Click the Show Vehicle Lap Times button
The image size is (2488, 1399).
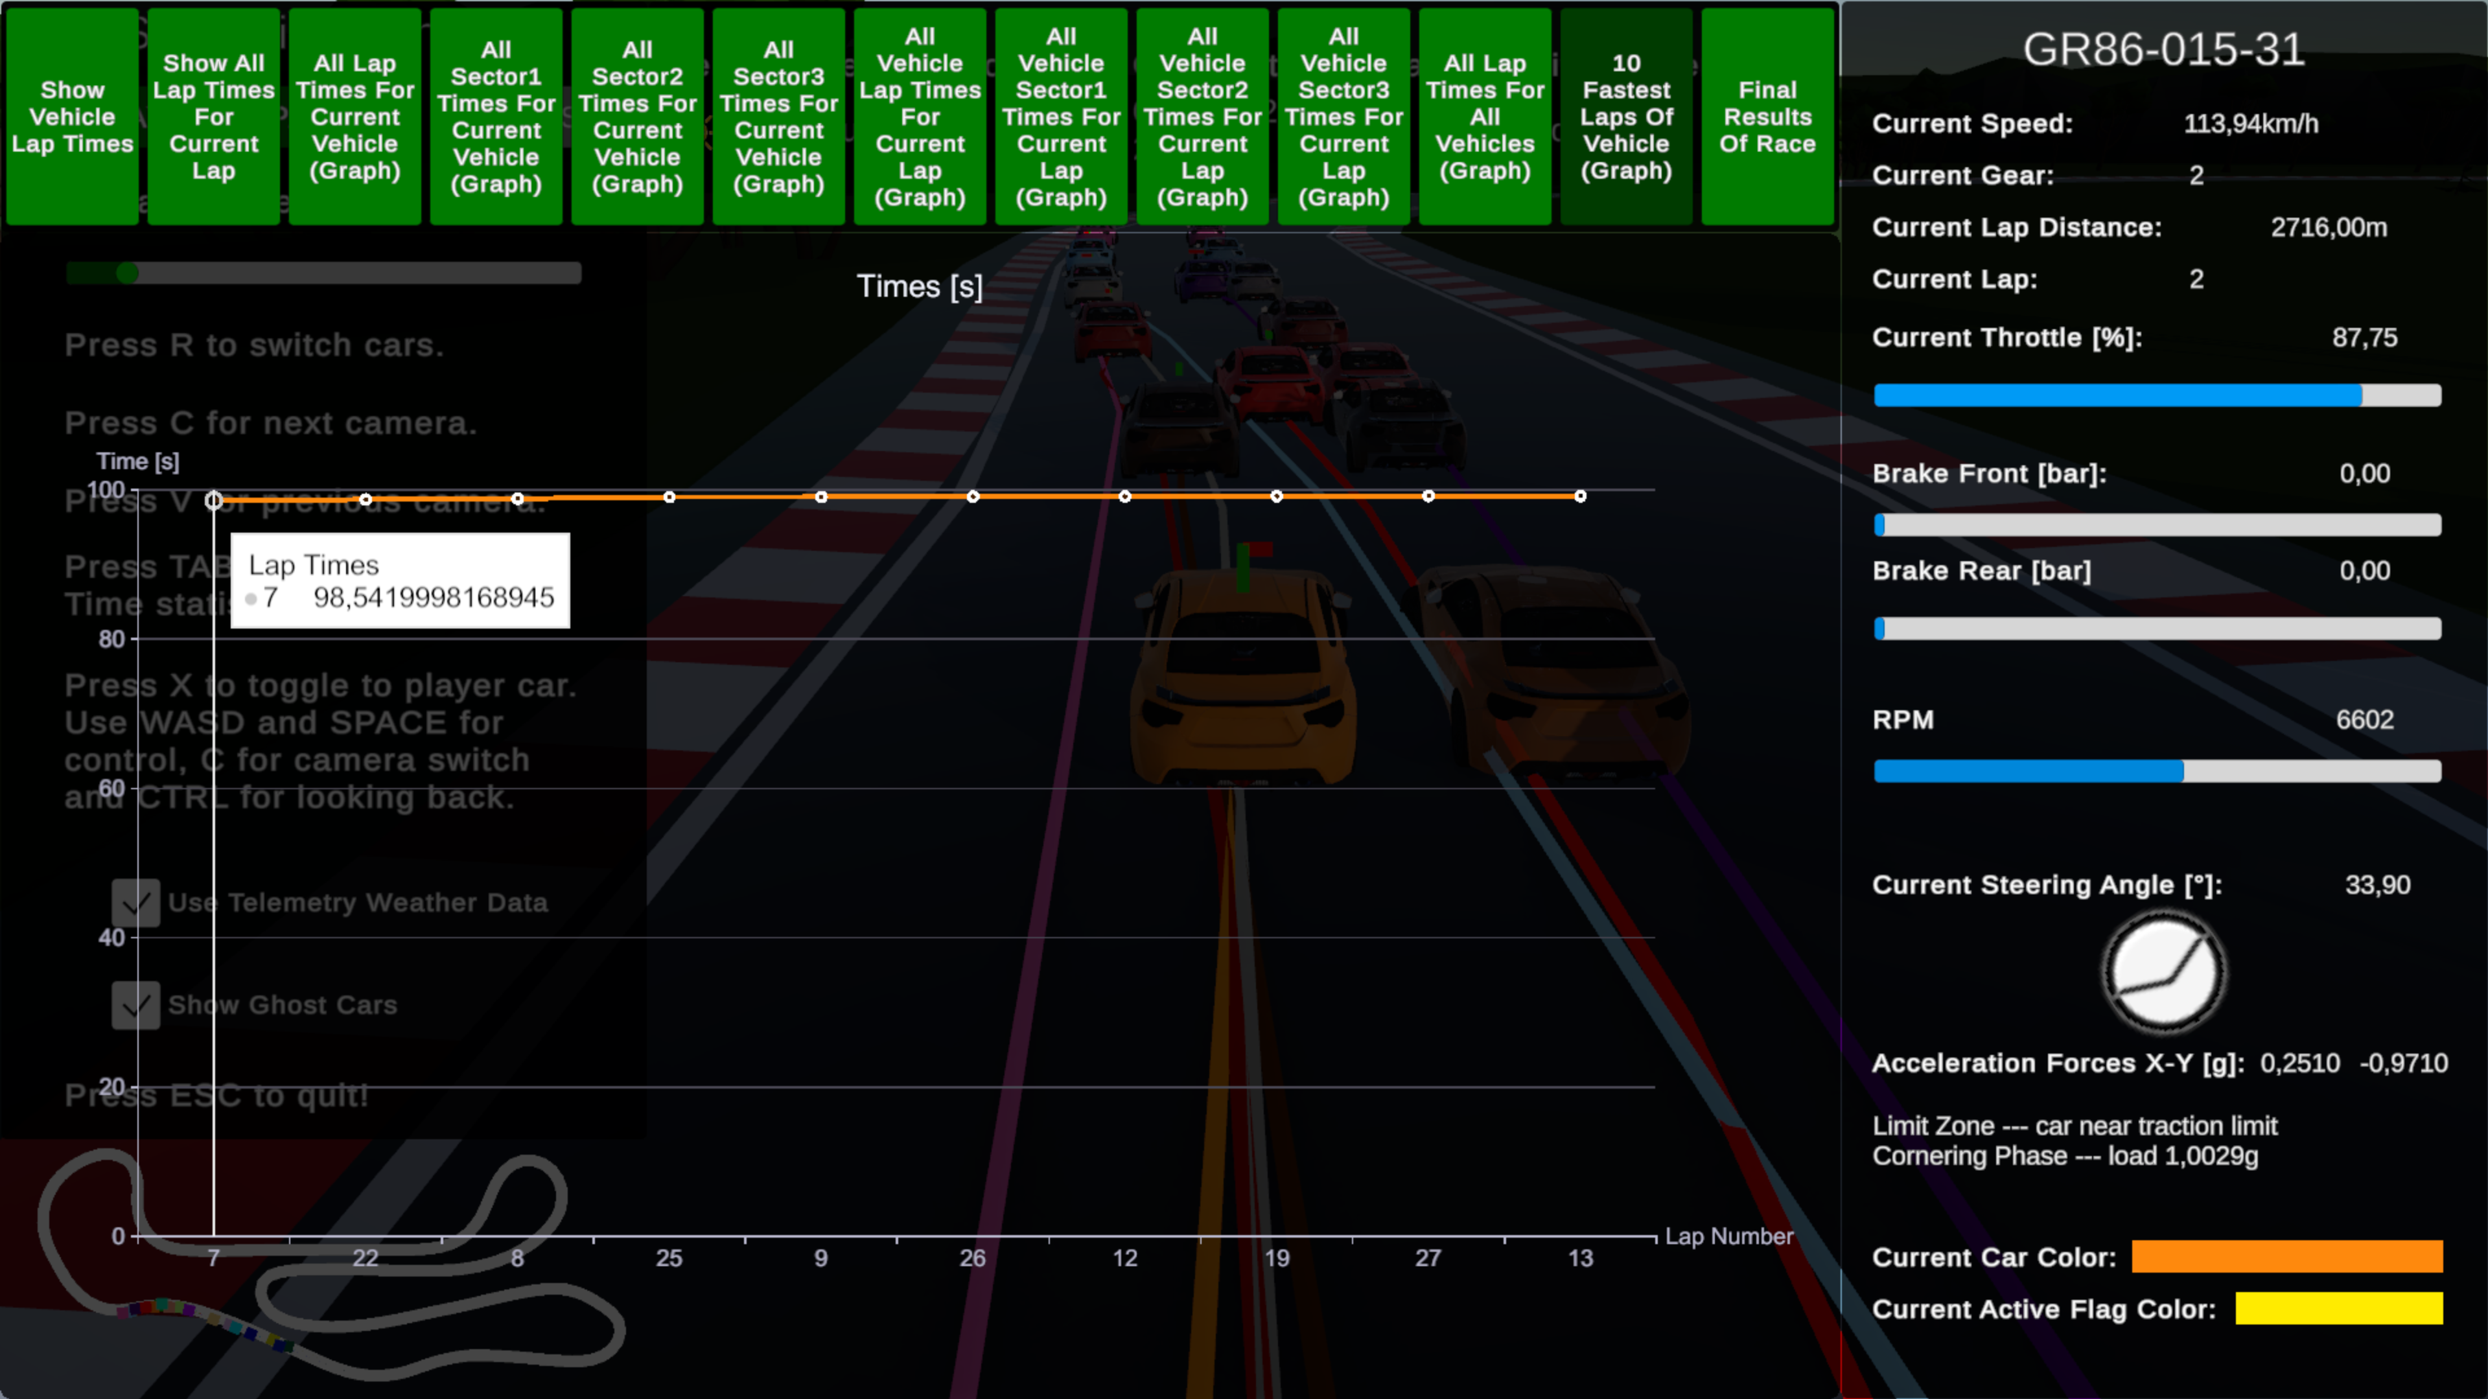(73, 117)
